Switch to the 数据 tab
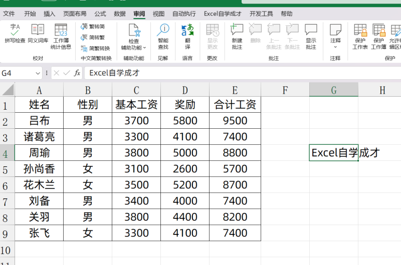The width and height of the screenshot is (401, 265). [120, 14]
